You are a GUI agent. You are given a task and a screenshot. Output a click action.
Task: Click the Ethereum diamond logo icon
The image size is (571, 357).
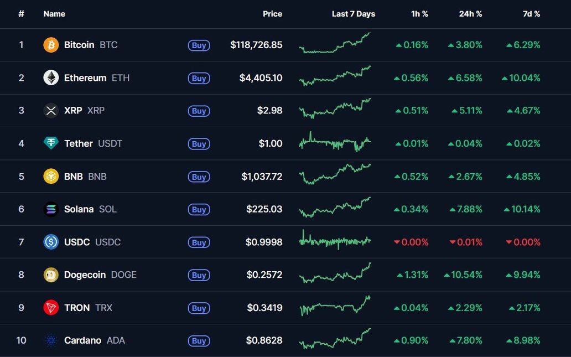coord(51,78)
